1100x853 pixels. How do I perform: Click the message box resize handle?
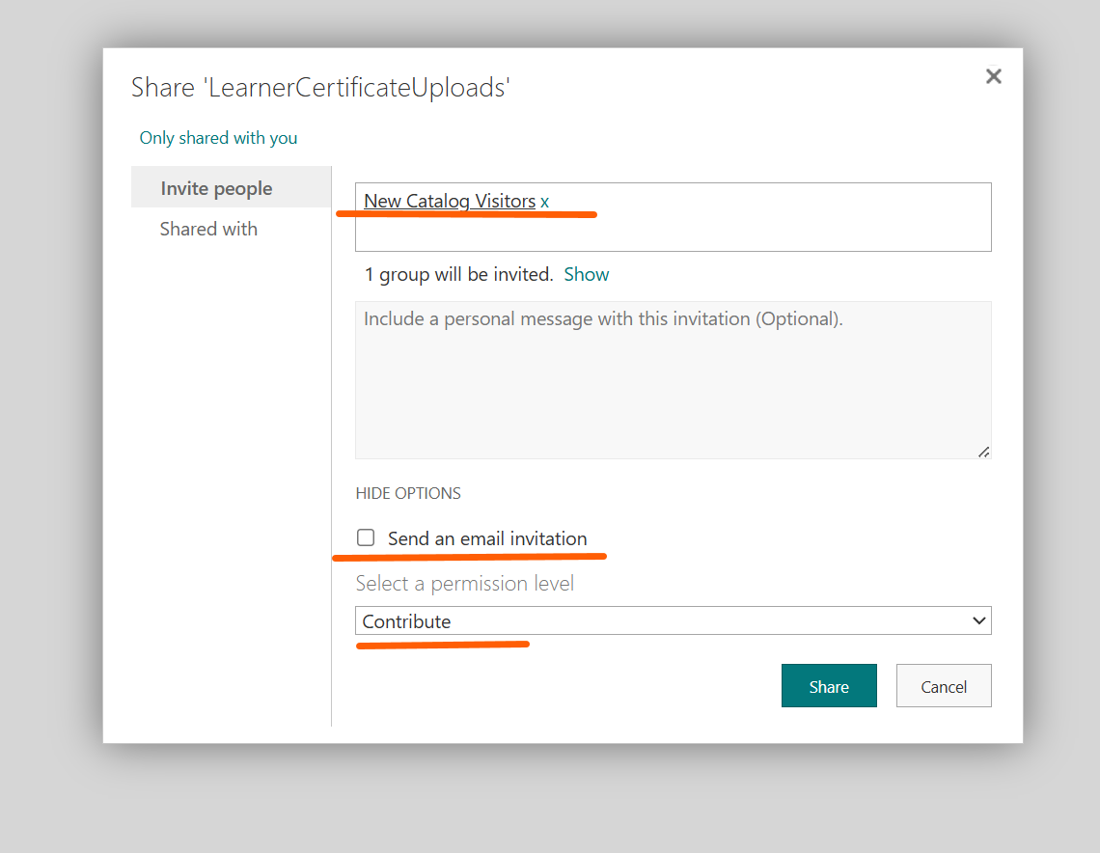tap(983, 453)
